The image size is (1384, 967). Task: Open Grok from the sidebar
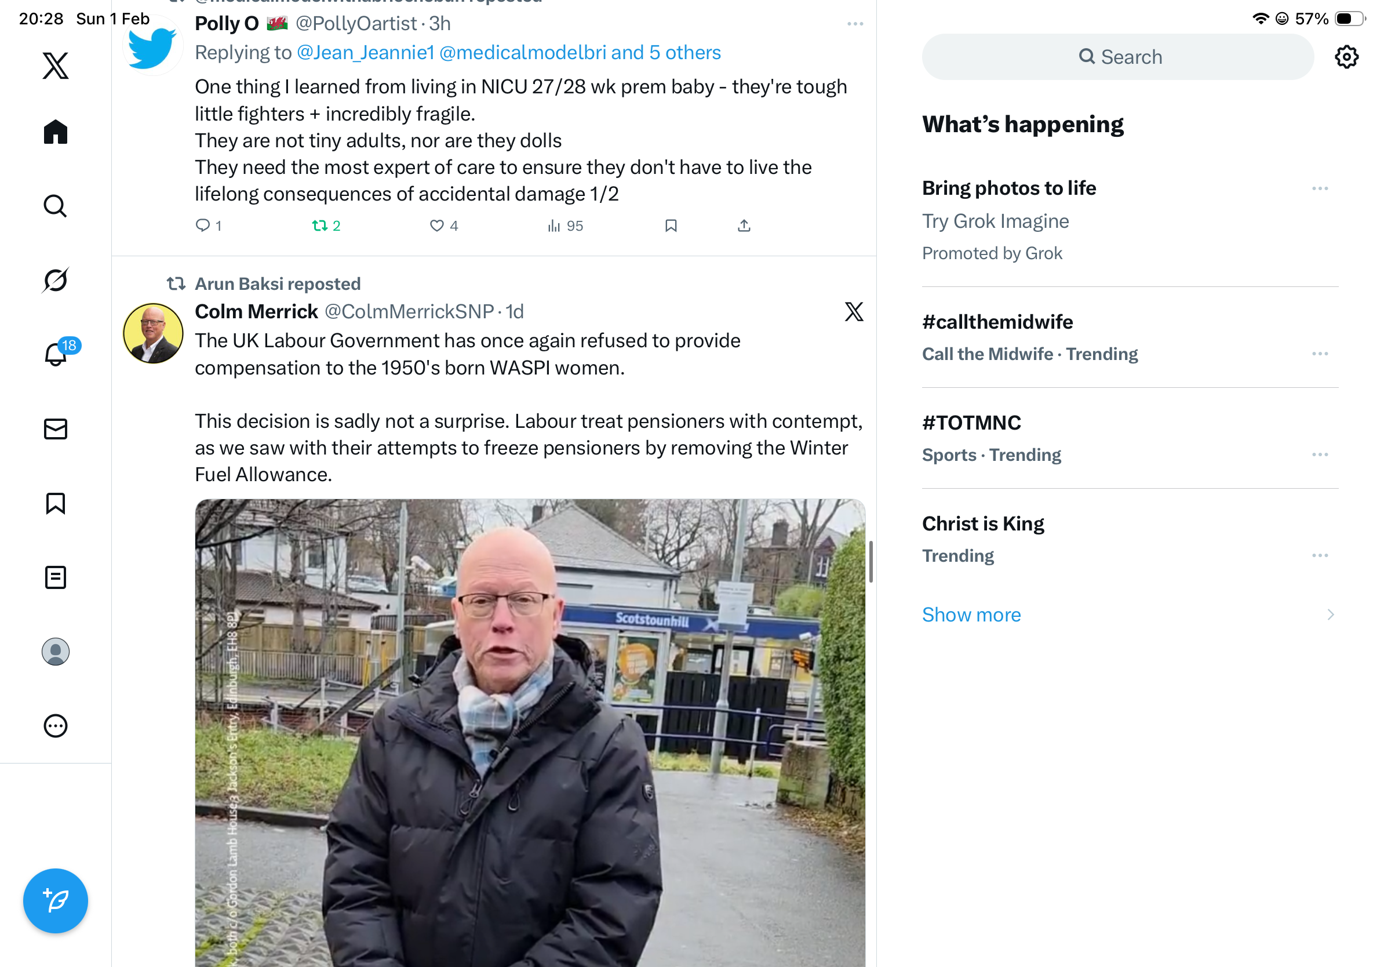pos(56,280)
